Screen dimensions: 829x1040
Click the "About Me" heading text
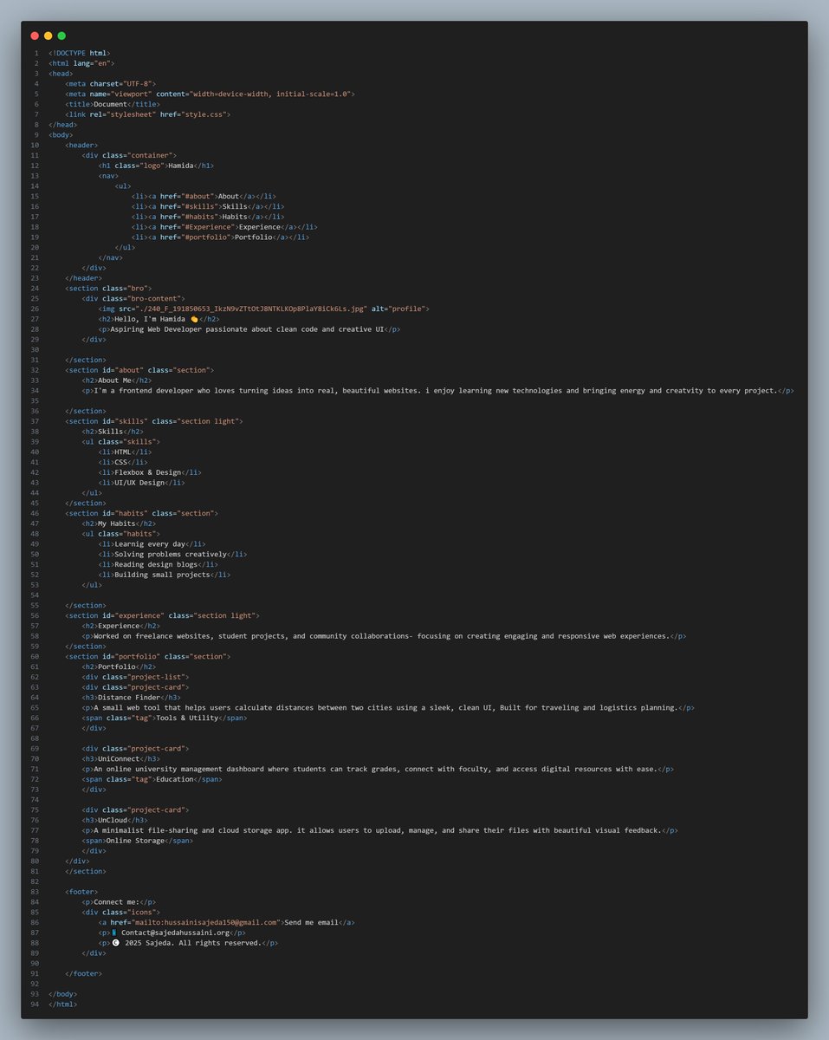click(x=114, y=380)
